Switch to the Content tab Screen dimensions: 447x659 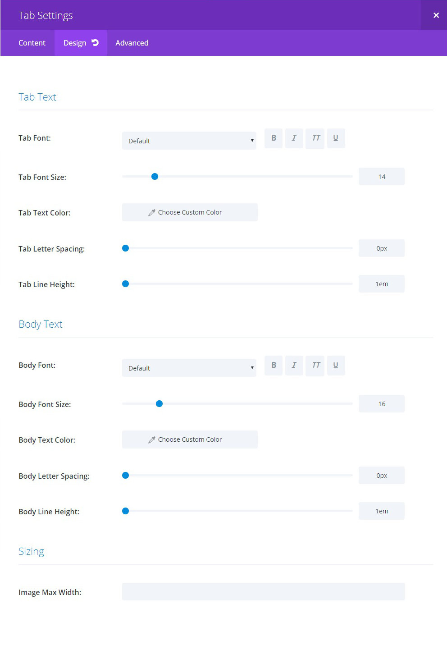pos(32,43)
